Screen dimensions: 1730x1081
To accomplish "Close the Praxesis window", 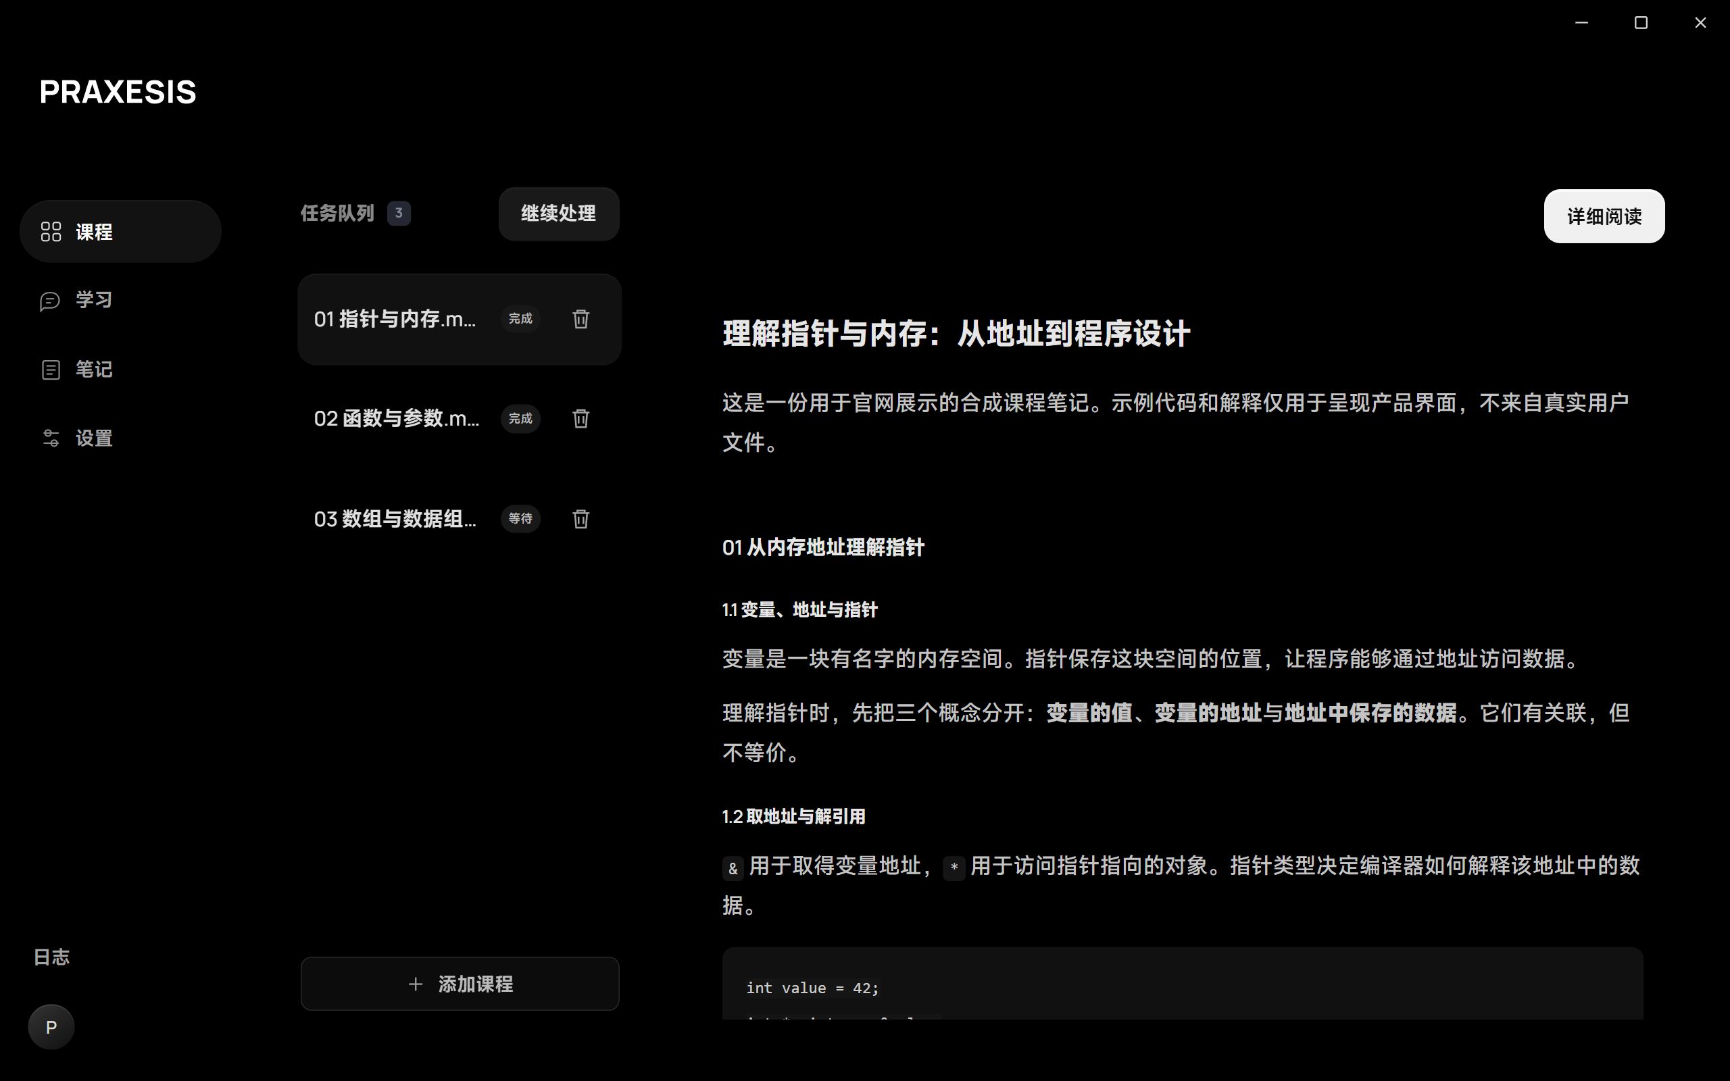I will tap(1700, 23).
